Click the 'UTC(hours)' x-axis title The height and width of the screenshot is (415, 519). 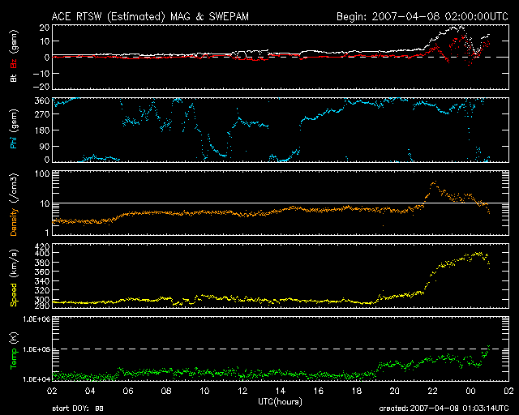[x=280, y=402]
